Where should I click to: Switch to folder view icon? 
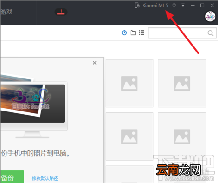pyautogui.click(x=133, y=33)
